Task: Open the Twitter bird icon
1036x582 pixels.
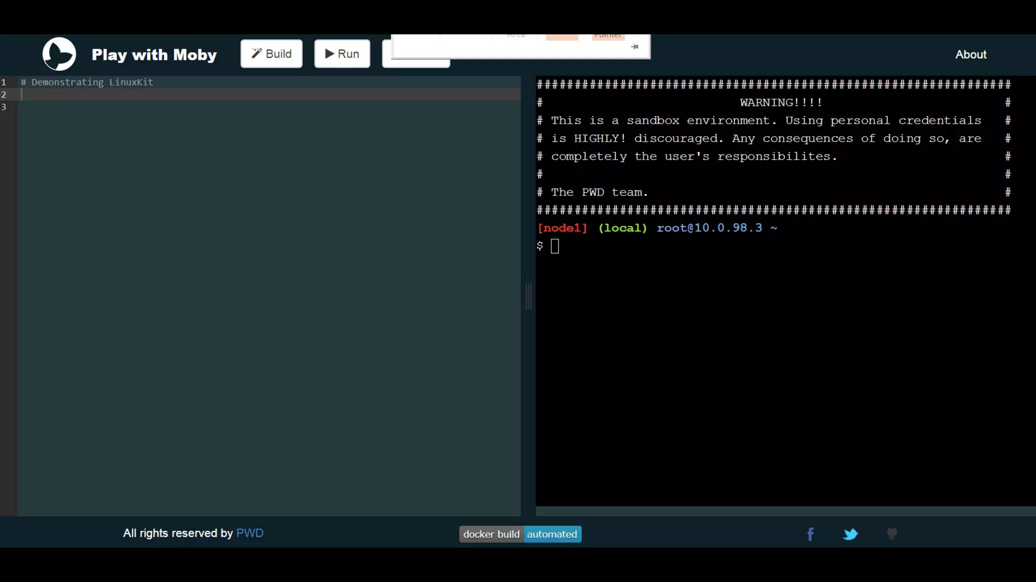Action: click(x=850, y=534)
